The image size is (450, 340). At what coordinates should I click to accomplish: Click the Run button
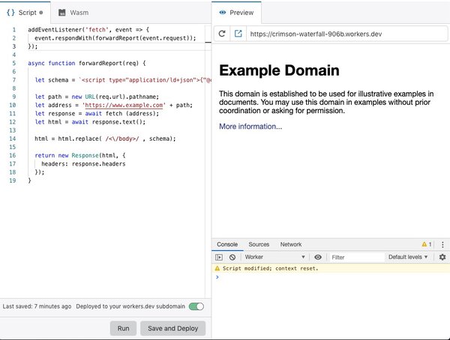[x=124, y=328]
